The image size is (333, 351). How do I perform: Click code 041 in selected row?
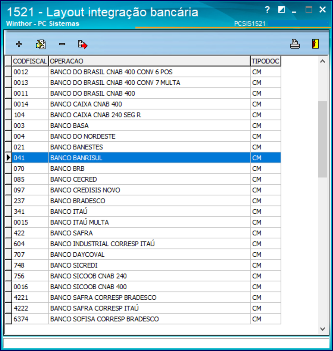tap(30, 158)
